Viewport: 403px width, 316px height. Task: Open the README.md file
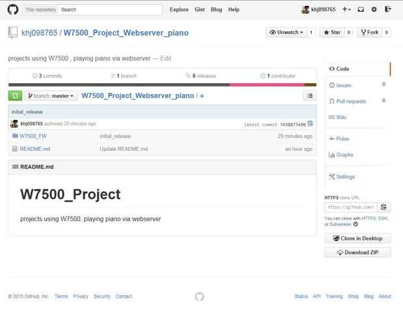[x=35, y=149]
